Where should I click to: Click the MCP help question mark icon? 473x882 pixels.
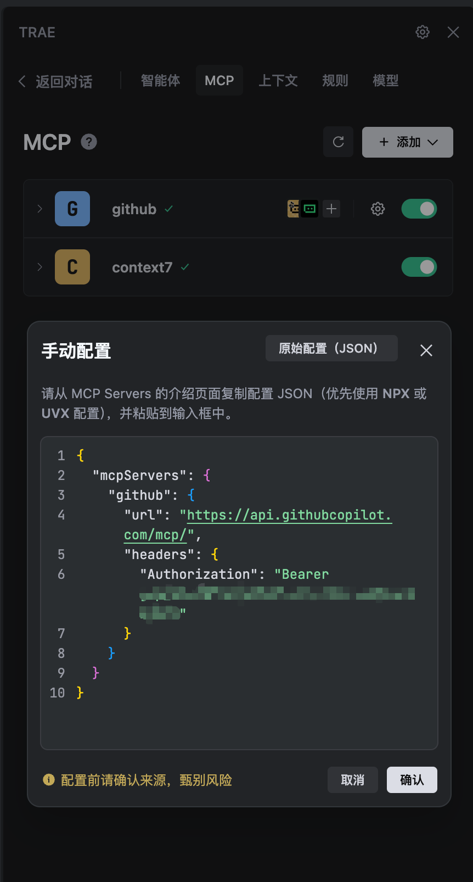[89, 142]
